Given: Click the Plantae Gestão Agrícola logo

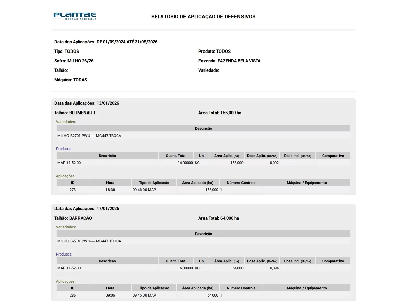Looking at the screenshot, I should click(75, 16).
